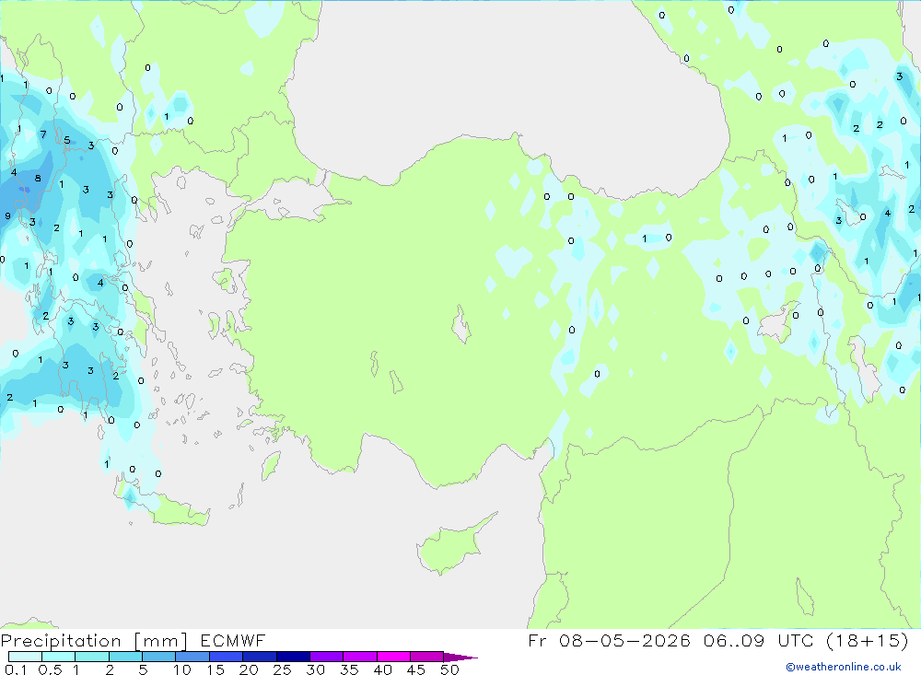Click the Precipitation [mm] title text
921x675 pixels.
pyautogui.click(x=94, y=641)
